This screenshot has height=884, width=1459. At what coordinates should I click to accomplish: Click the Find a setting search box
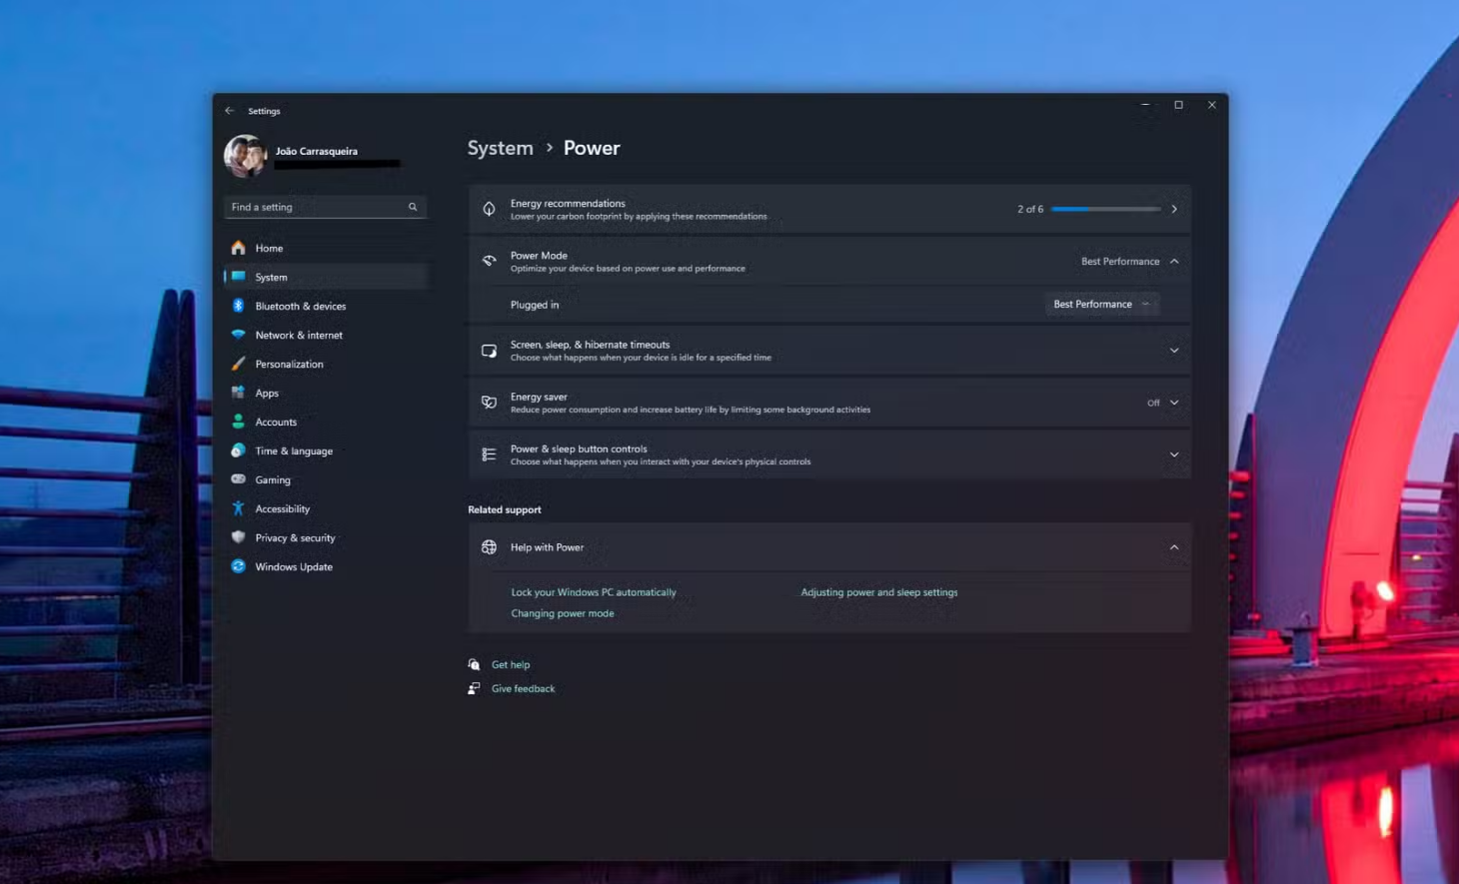326,207
